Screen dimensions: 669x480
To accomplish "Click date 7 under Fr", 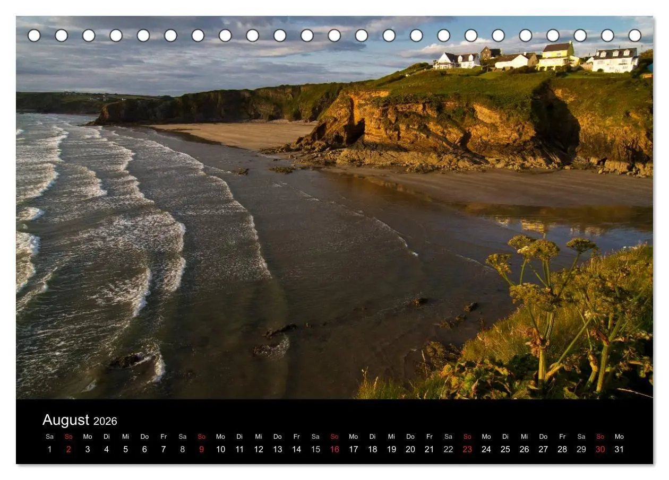I will (x=164, y=449).
